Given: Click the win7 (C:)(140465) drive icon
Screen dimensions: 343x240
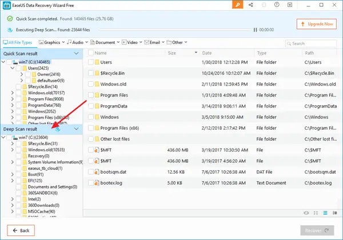Looking at the screenshot, I should pos(15,62).
